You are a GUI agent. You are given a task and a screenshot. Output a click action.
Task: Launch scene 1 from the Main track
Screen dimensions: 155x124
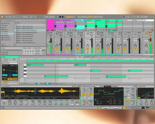click(x=144, y=22)
